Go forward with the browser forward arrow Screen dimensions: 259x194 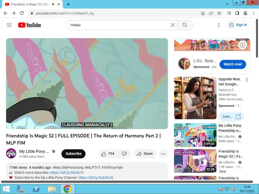(14, 13)
